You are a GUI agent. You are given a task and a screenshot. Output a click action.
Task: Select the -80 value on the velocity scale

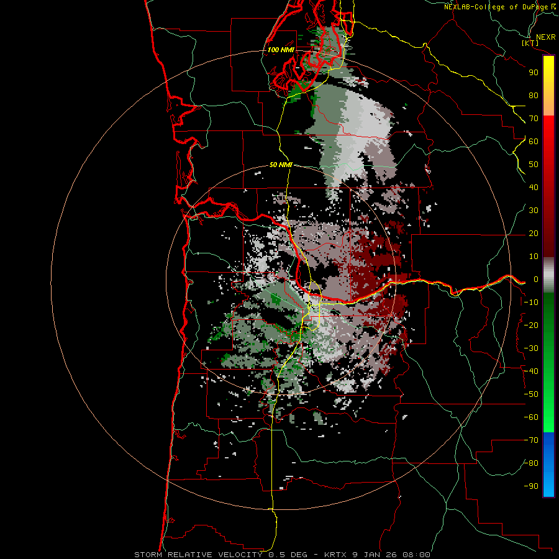tap(531, 463)
